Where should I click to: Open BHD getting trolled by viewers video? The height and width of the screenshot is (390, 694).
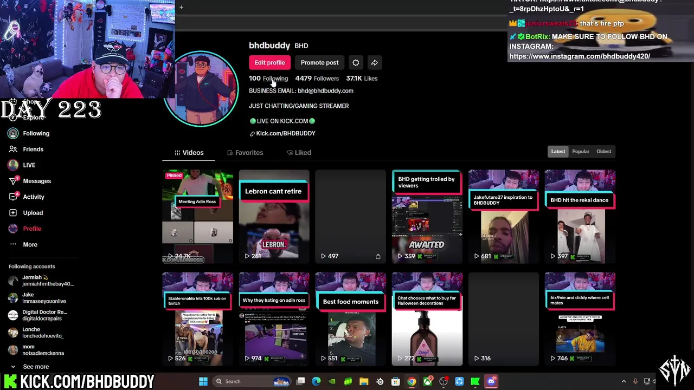(427, 217)
